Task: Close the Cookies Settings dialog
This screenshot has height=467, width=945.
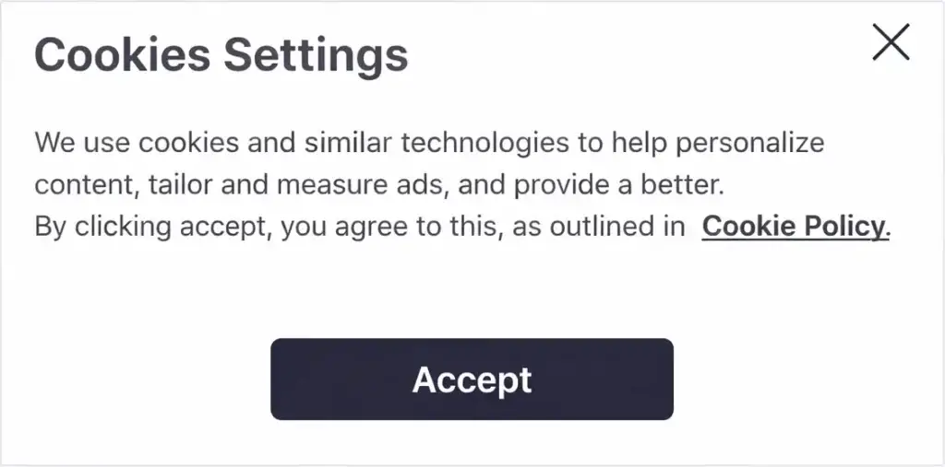Action: click(x=891, y=42)
